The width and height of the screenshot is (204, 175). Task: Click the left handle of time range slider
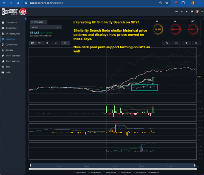tap(31, 165)
